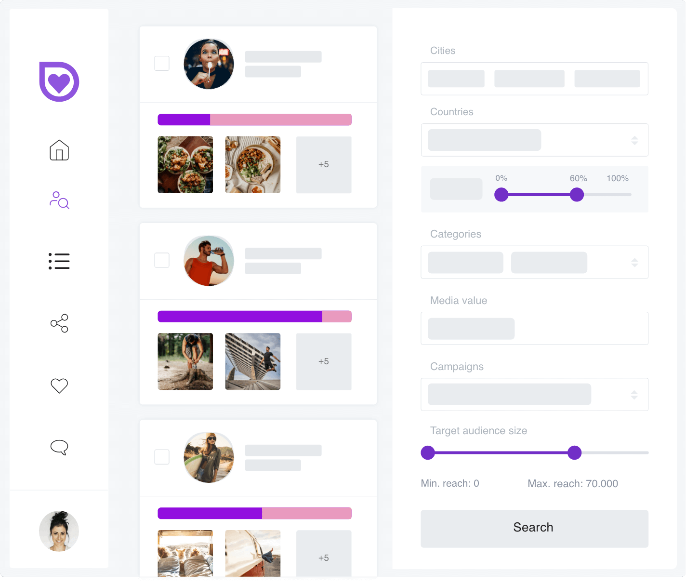The width and height of the screenshot is (686, 584).
Task: Select checkbox for man drinking water influencer
Action: pos(162,260)
